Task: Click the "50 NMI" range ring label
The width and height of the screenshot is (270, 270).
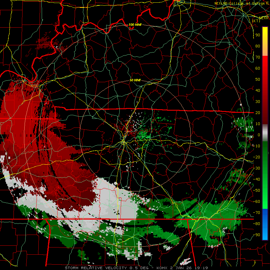Action: (135, 80)
